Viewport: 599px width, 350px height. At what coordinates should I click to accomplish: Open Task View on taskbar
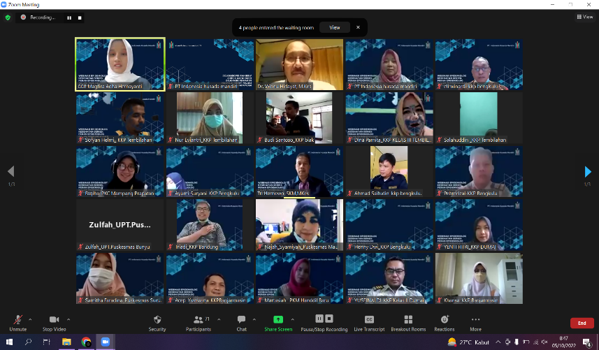[x=47, y=342]
